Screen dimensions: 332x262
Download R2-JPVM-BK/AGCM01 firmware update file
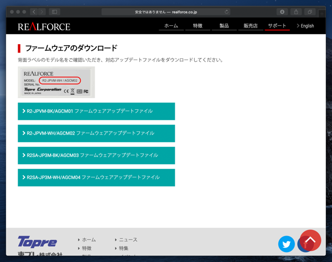[96, 111]
